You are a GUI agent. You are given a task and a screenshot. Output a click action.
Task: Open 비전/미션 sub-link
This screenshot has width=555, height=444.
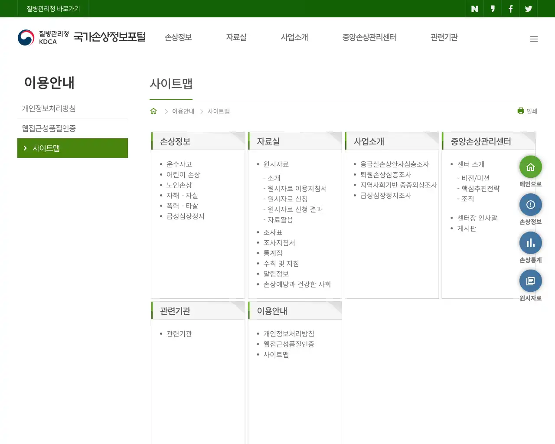click(473, 178)
